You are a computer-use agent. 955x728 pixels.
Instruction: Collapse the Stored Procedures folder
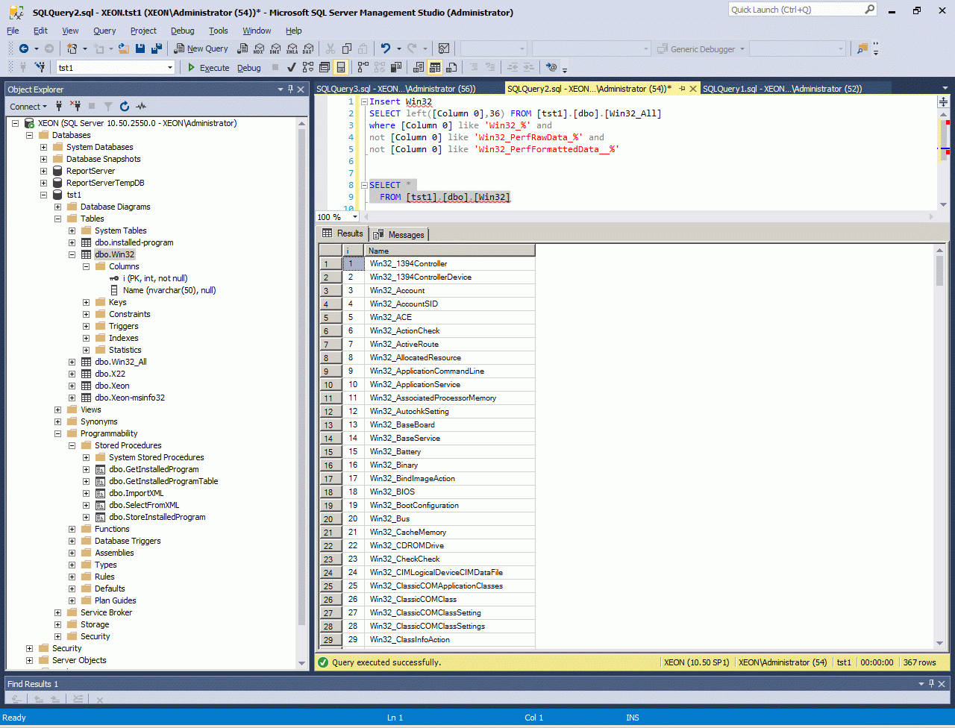point(72,445)
